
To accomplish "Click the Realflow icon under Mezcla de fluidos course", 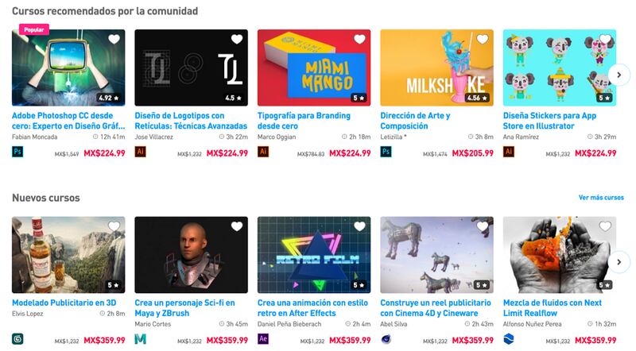I will (509, 339).
